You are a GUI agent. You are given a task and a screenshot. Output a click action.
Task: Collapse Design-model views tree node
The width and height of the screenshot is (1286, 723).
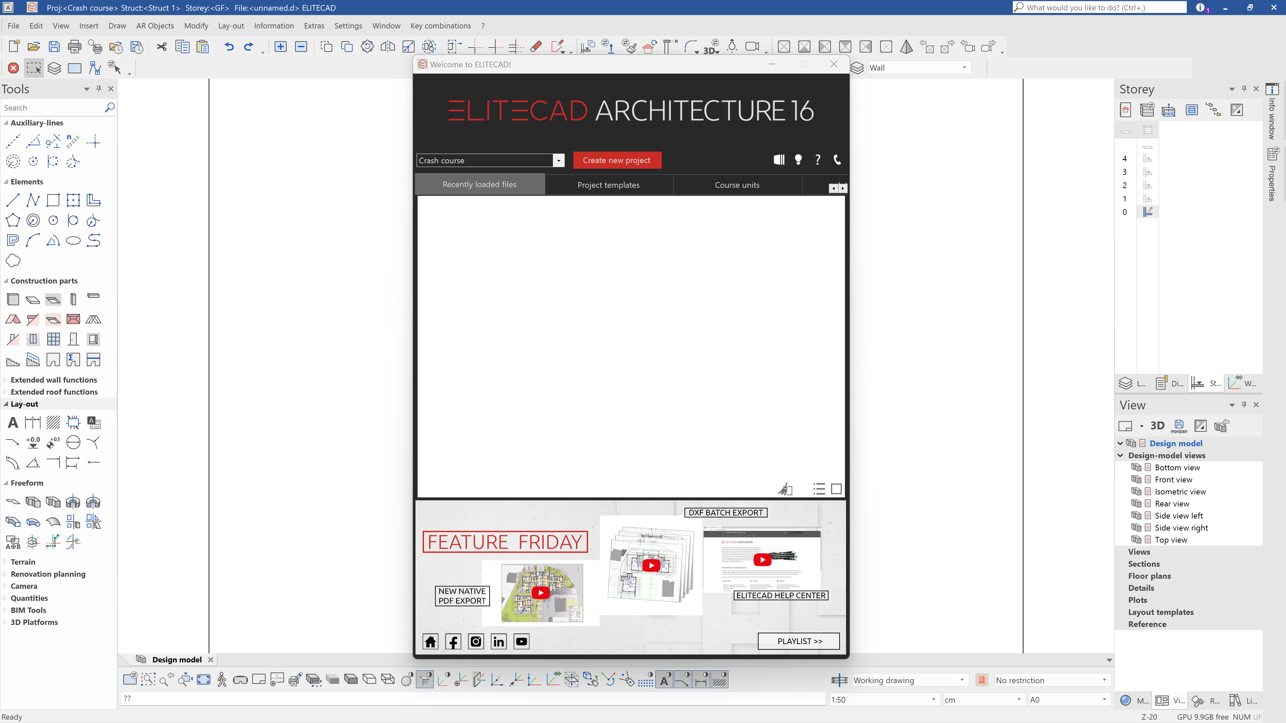[1120, 455]
